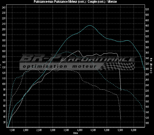Select the 3,000 label on the RPM axis
This screenshot has height=135, width=154.
point(53,130)
